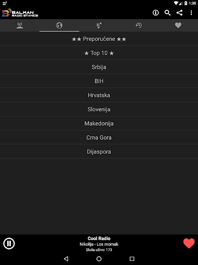Choose the Hrvatska category

coord(99,95)
